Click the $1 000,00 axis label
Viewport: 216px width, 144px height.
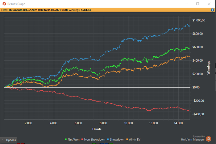point(199,20)
